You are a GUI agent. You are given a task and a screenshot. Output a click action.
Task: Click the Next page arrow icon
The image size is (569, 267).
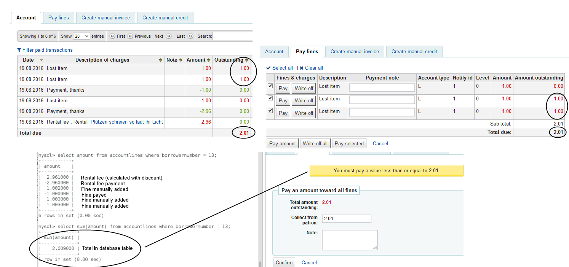click(169, 36)
